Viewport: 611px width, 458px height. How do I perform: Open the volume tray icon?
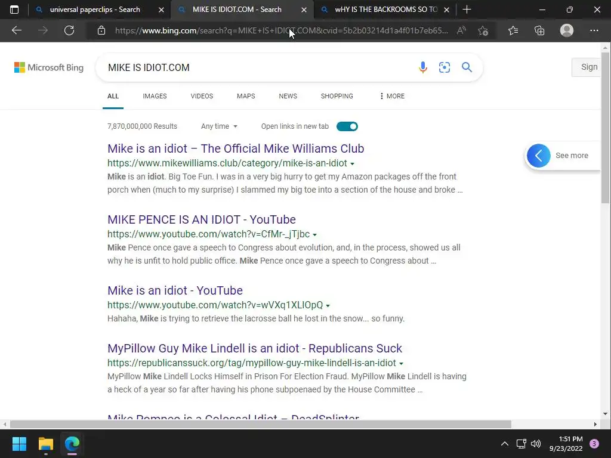536,444
